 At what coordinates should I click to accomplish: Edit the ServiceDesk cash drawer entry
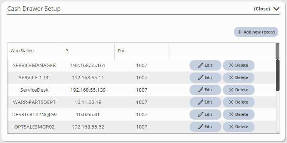point(205,90)
